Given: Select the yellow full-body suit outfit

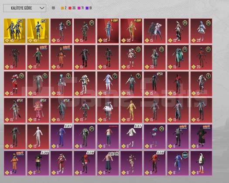Looking at the screenshot, I should 131,110.
